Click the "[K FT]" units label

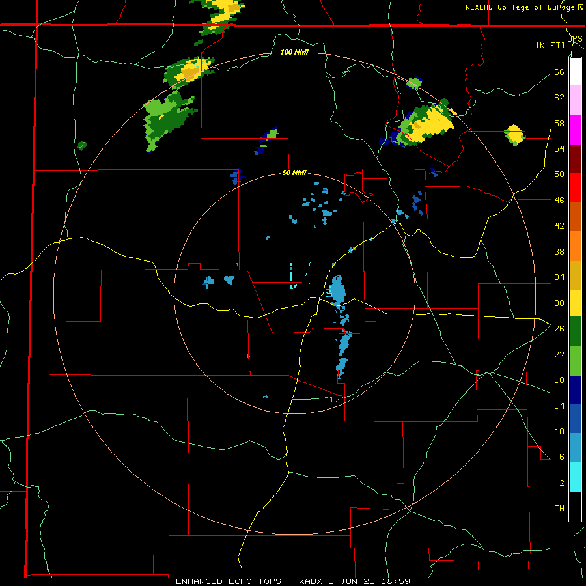pyautogui.click(x=551, y=45)
